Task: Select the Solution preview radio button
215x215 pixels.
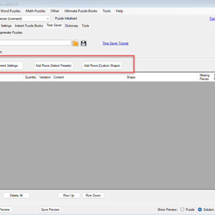Action: pyautogui.click(x=200, y=210)
